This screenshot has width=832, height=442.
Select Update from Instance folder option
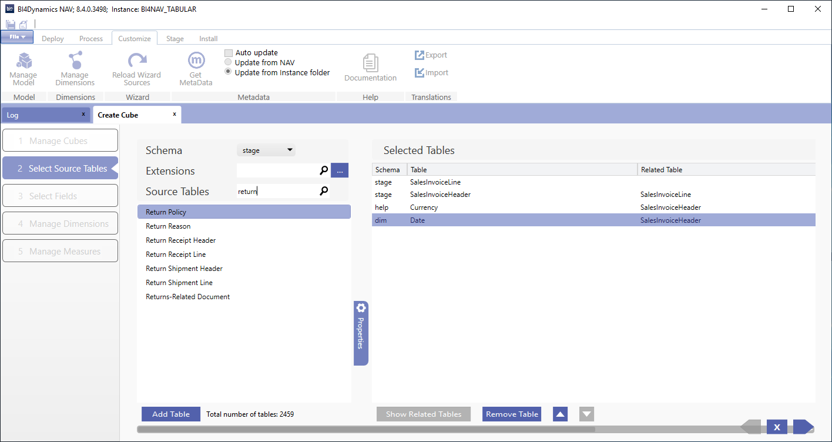pos(229,72)
